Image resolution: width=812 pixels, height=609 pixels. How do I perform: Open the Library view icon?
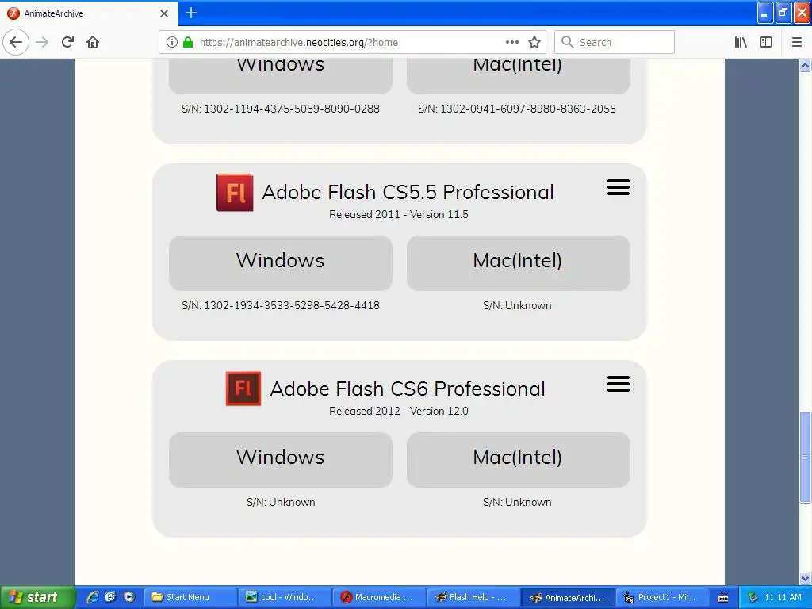coord(741,42)
